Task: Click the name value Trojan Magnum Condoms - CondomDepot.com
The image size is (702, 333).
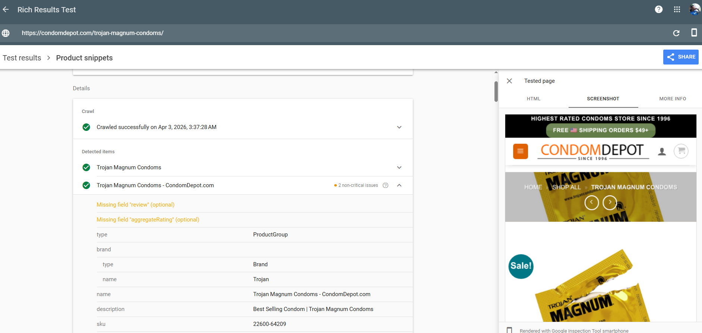Action: (x=312, y=294)
